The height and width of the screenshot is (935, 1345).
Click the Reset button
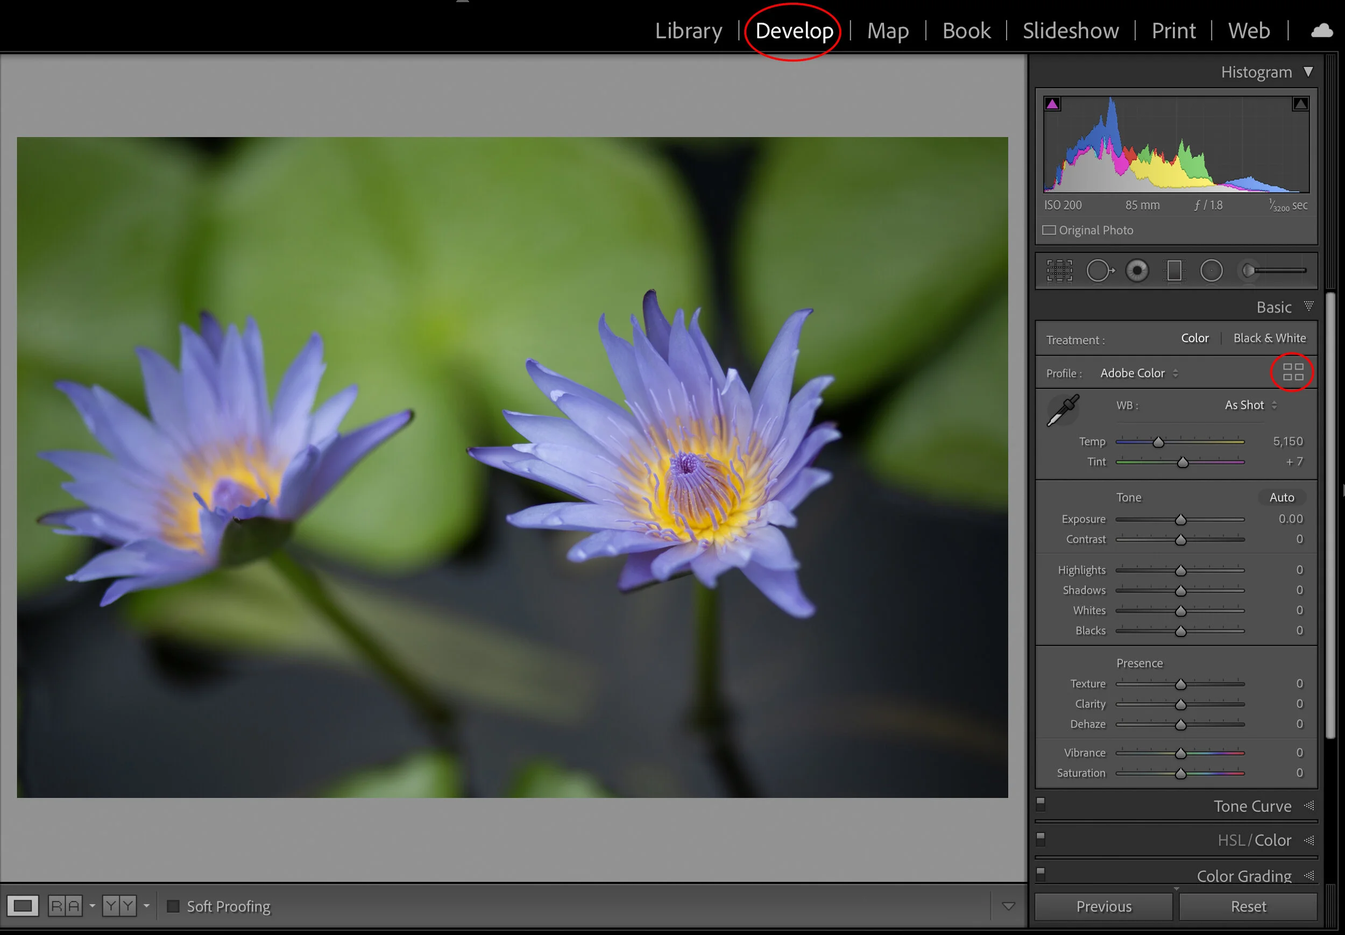(1248, 906)
